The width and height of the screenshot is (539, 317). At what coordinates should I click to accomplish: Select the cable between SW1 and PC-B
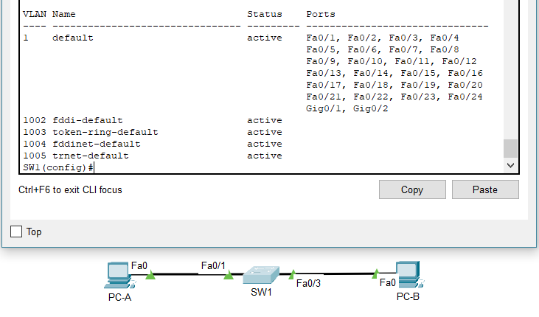tap(335, 274)
